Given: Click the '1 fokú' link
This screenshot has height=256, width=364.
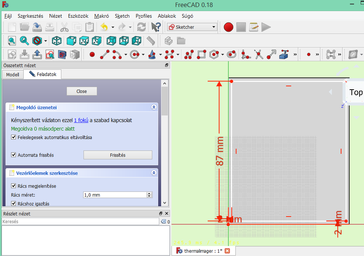Looking at the screenshot, I should [81, 120].
